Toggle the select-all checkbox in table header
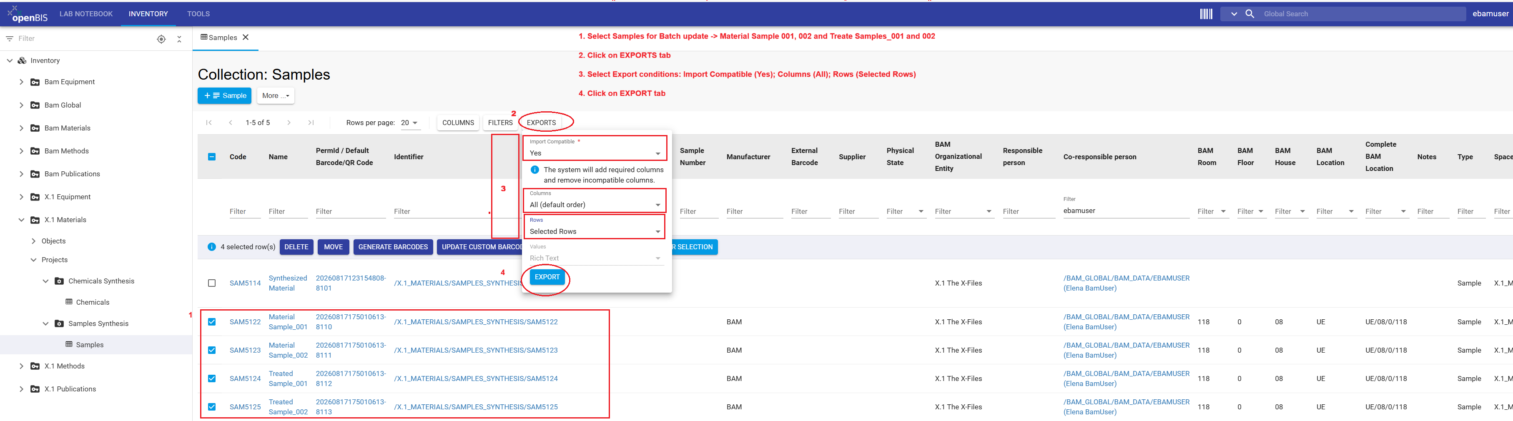This screenshot has width=1513, height=421. click(212, 157)
